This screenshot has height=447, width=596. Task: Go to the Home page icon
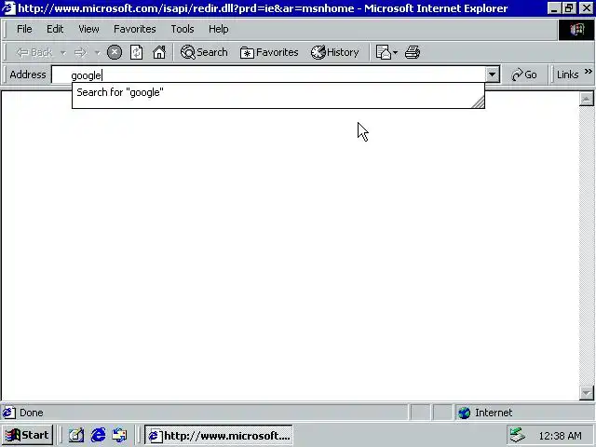[x=159, y=52]
